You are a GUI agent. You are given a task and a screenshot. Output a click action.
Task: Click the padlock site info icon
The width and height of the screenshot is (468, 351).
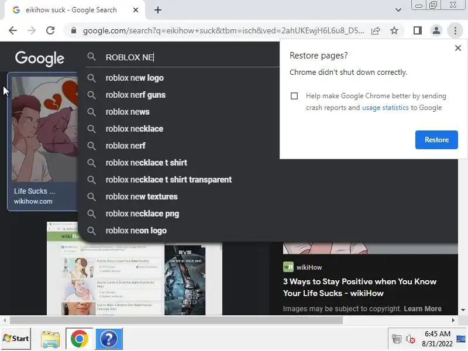74,30
